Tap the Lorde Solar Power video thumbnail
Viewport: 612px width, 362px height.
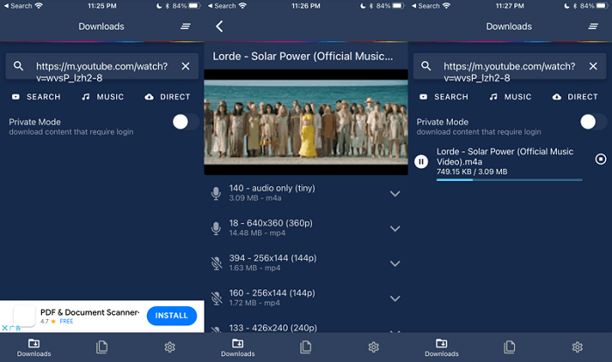305,122
